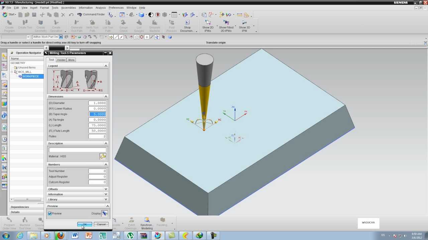The height and width of the screenshot is (240, 428).
Task: Collapse the Numbers section
Action: click(x=106, y=165)
